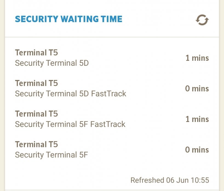Click the refresh icon for waiting times
This screenshot has height=191, width=224.
(x=202, y=20)
